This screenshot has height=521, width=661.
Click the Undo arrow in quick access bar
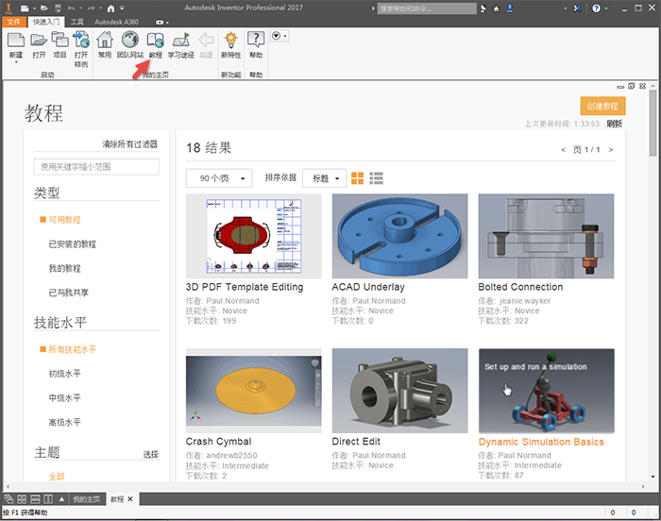(x=71, y=8)
